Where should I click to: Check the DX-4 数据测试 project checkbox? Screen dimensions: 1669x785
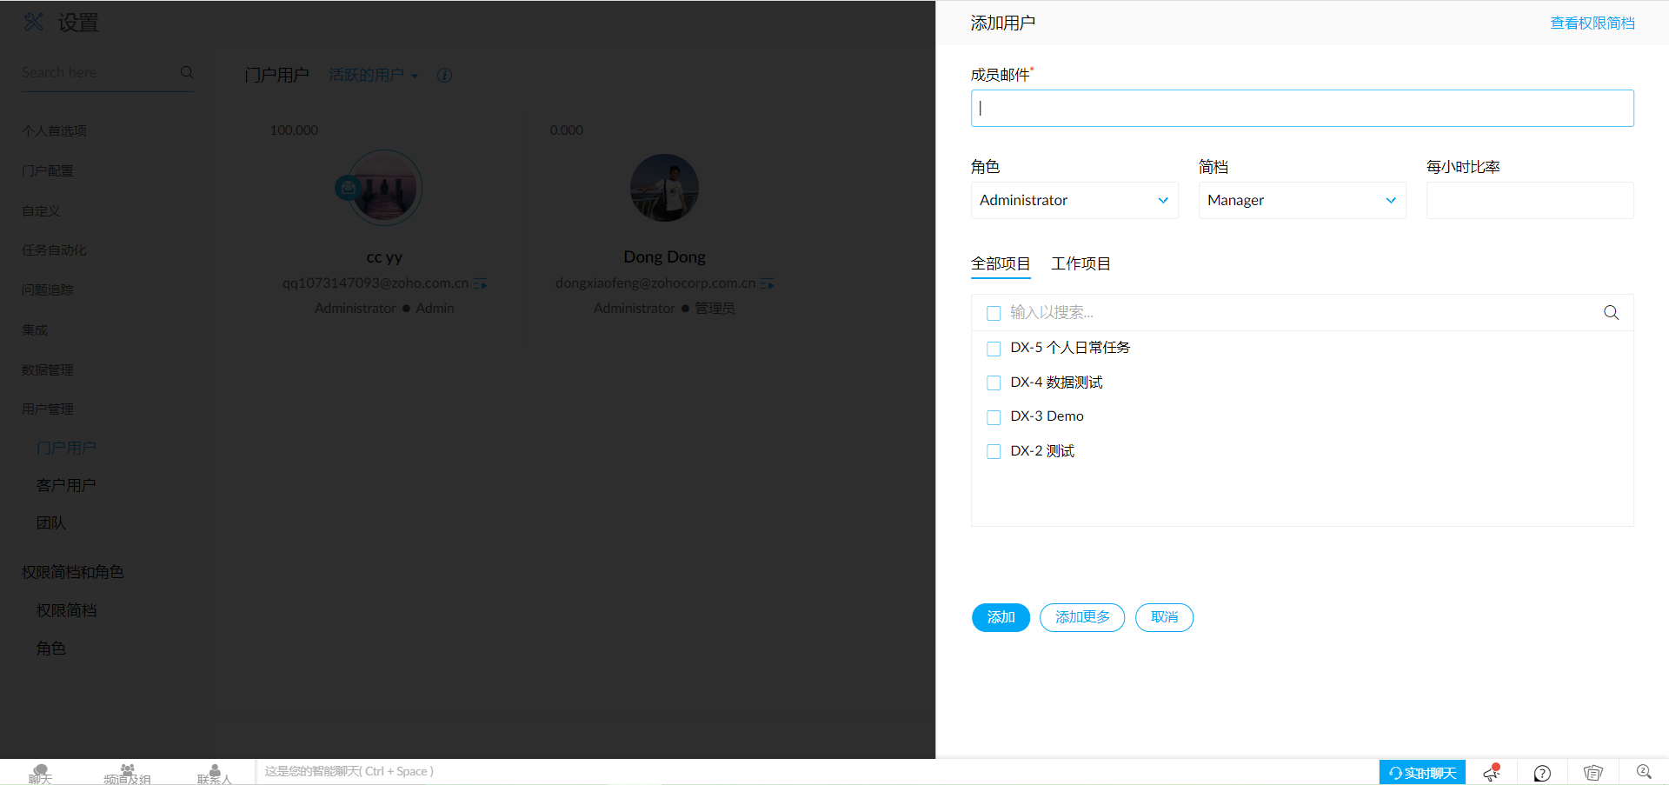coord(994,383)
